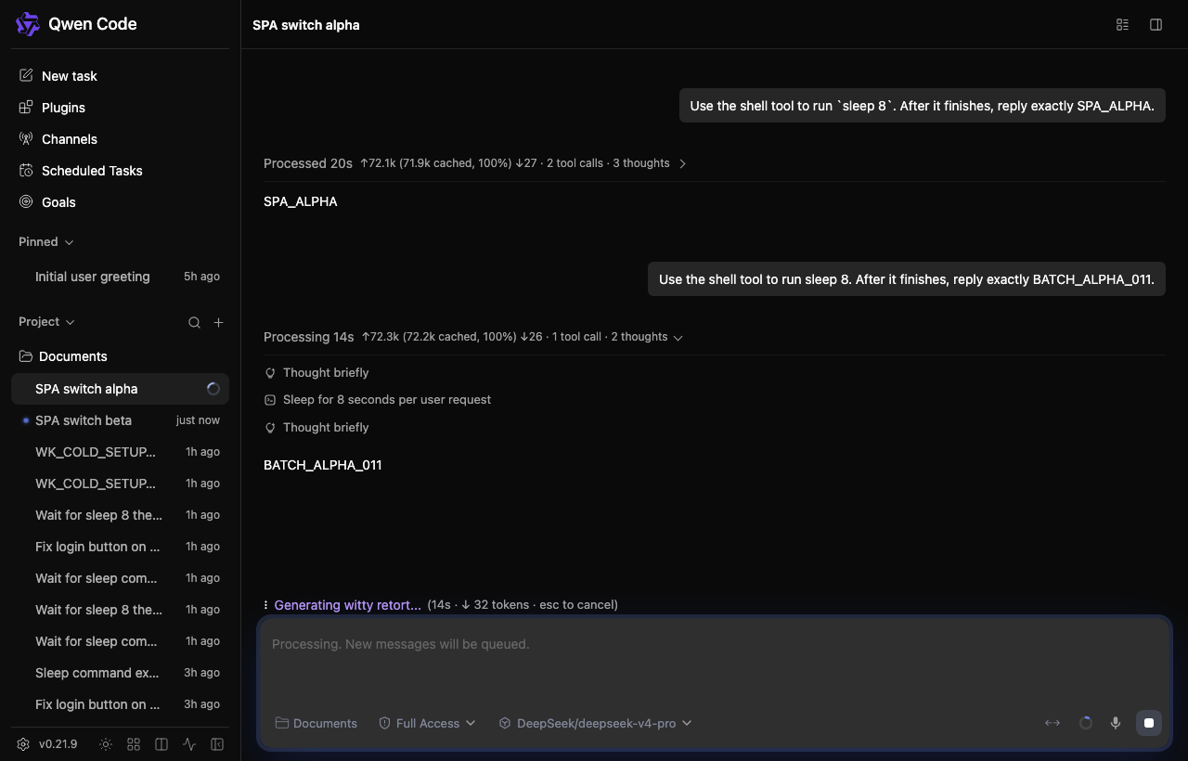Click the SPA_ALPHA reply text

(301, 201)
